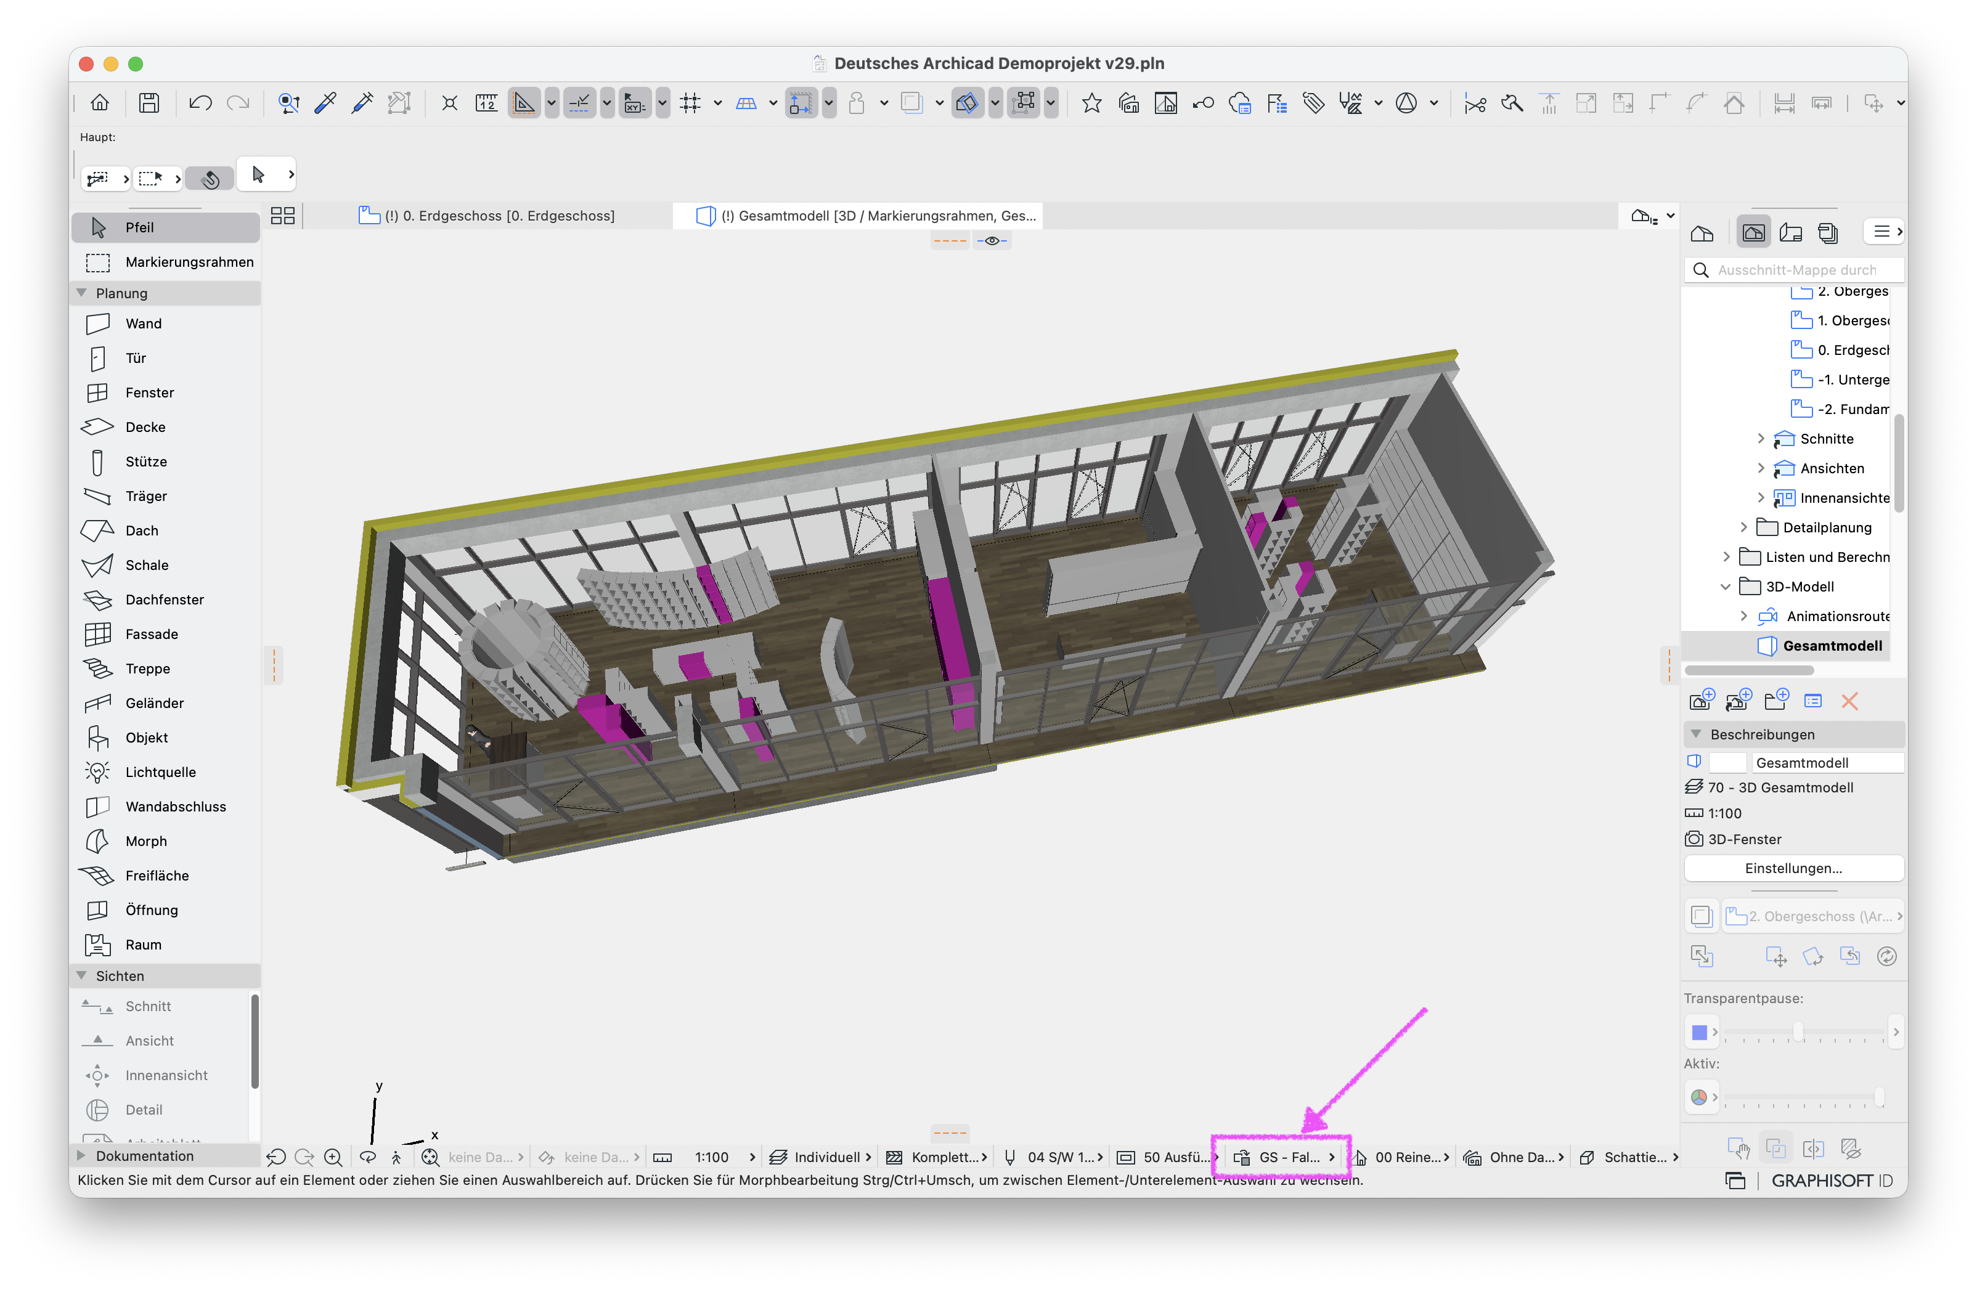
Task: Switch navigator to View Map mode
Action: (1753, 232)
